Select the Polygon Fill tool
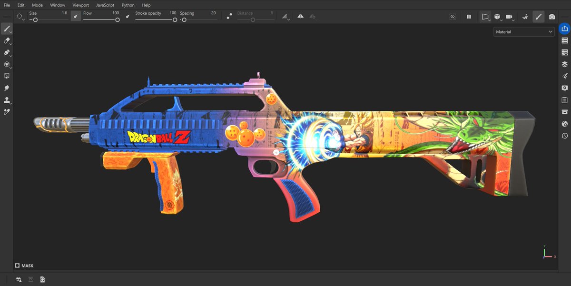This screenshot has height=286, width=571. pos(7,64)
